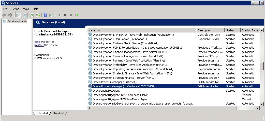Screen dimensions: 265x121
Task: Click gear icon of Hyperion Planning row
Action: [90, 61]
